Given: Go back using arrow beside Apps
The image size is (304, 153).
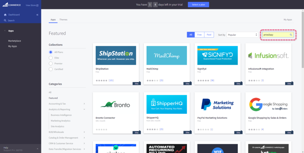Looking at the screenshot, I should click(5, 31).
